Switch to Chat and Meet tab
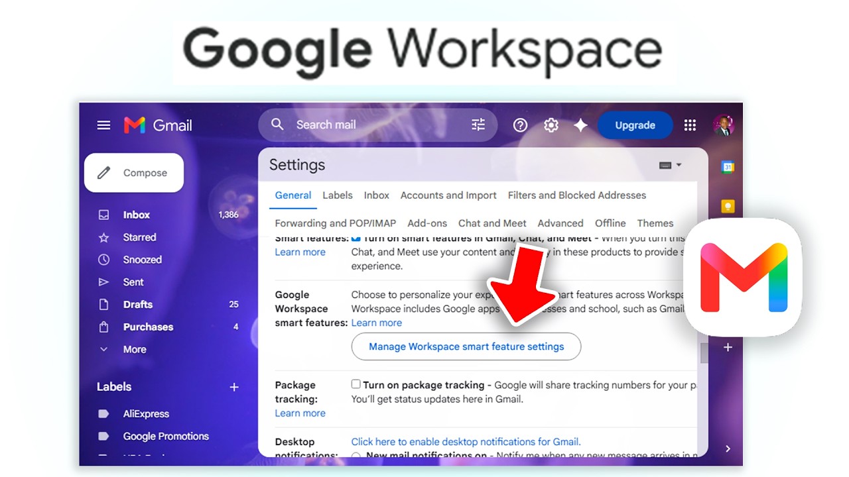Viewport: 849px width, 477px height. coord(492,223)
